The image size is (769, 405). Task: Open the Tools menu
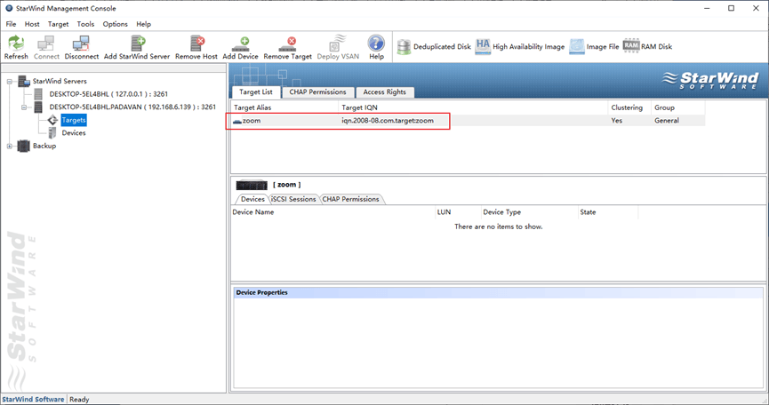[85, 24]
